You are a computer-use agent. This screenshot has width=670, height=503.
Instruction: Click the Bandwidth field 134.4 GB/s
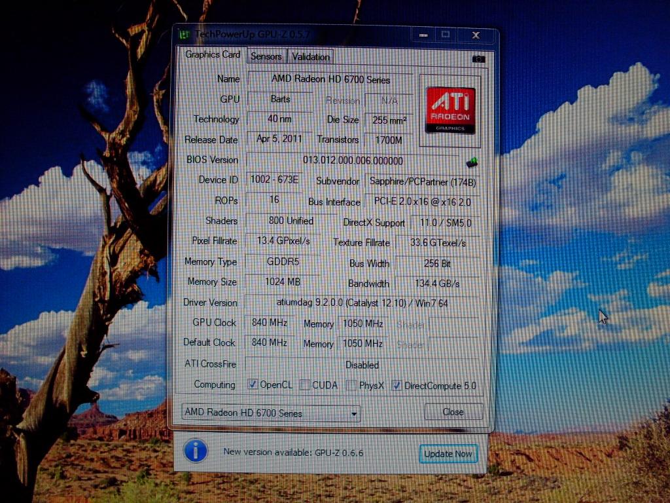(x=438, y=284)
